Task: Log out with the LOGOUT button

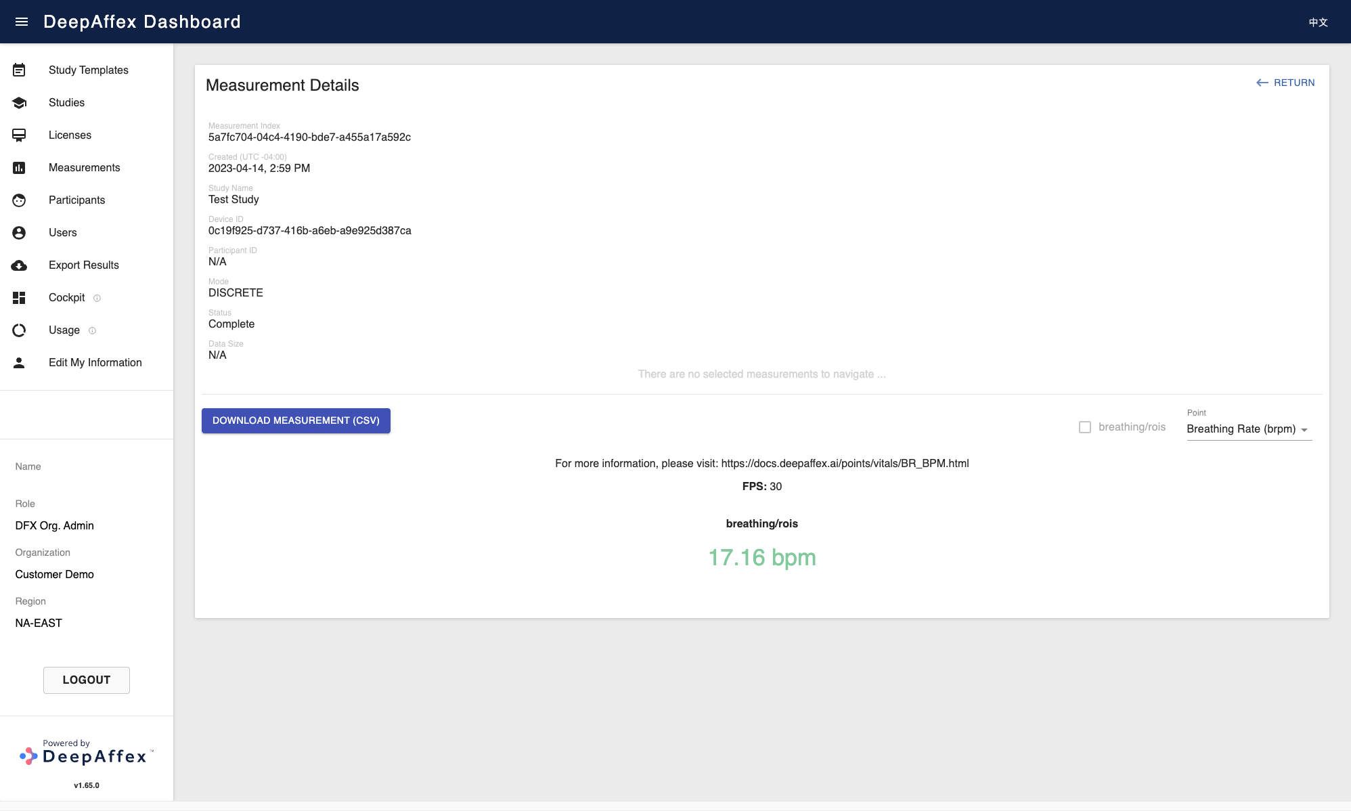Action: click(x=87, y=680)
